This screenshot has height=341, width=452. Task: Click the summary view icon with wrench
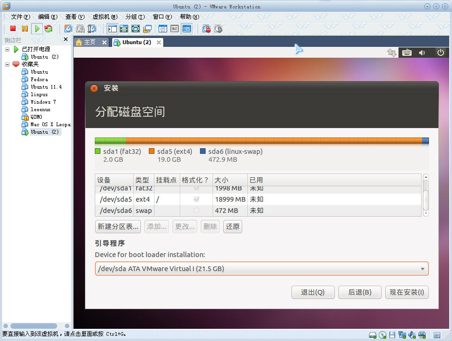(x=163, y=29)
